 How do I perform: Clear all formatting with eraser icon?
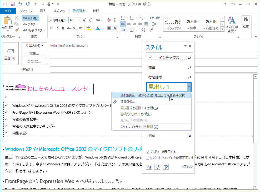point(109,20)
